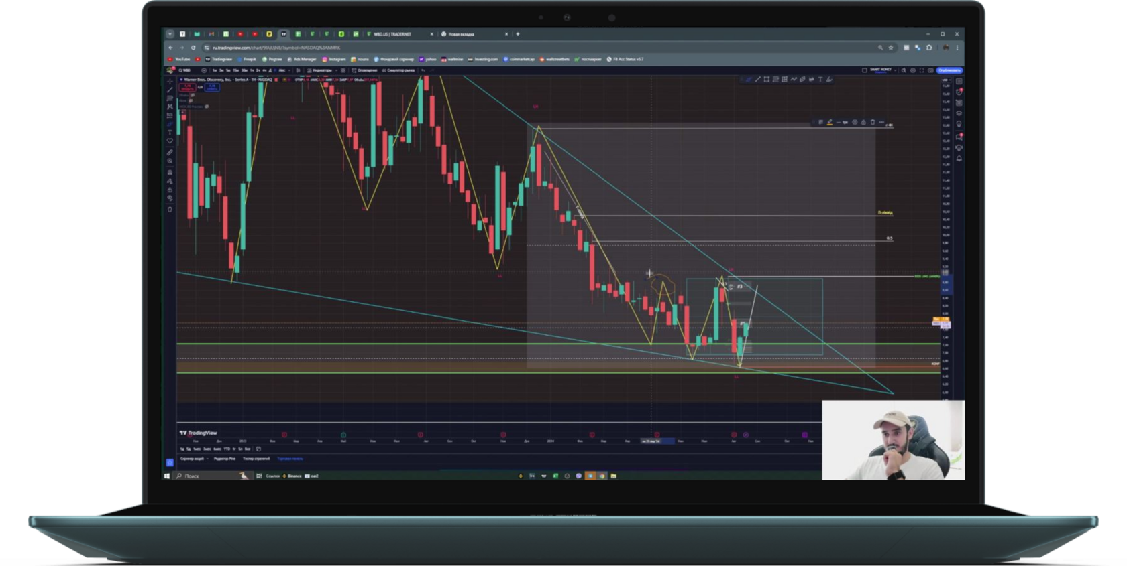Bookmark this page with the star icon
This screenshot has width=1127, height=566.
point(891,48)
